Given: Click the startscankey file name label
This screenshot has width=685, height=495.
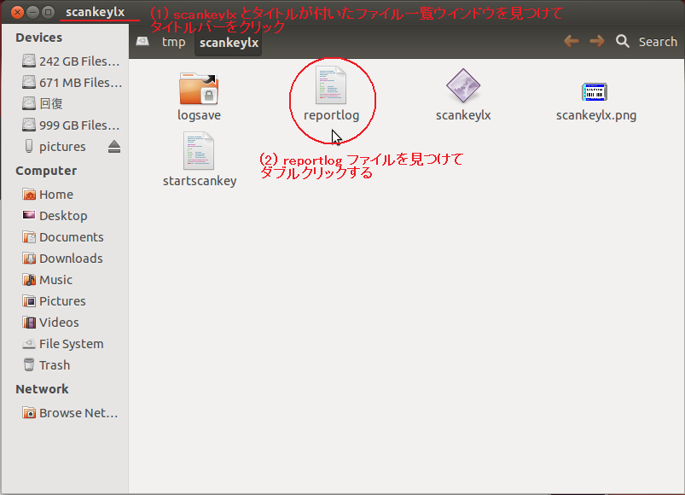Looking at the screenshot, I should point(200,181).
